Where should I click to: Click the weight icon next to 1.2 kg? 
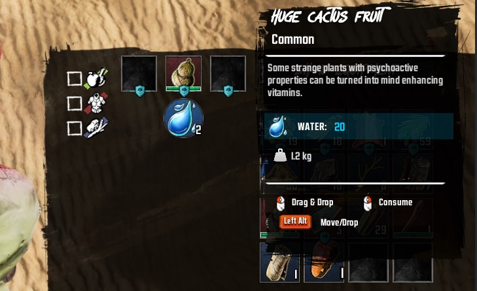click(280, 156)
